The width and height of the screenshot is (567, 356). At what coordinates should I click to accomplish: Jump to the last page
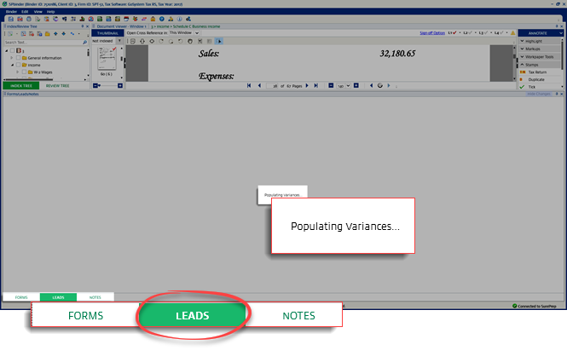click(x=315, y=85)
